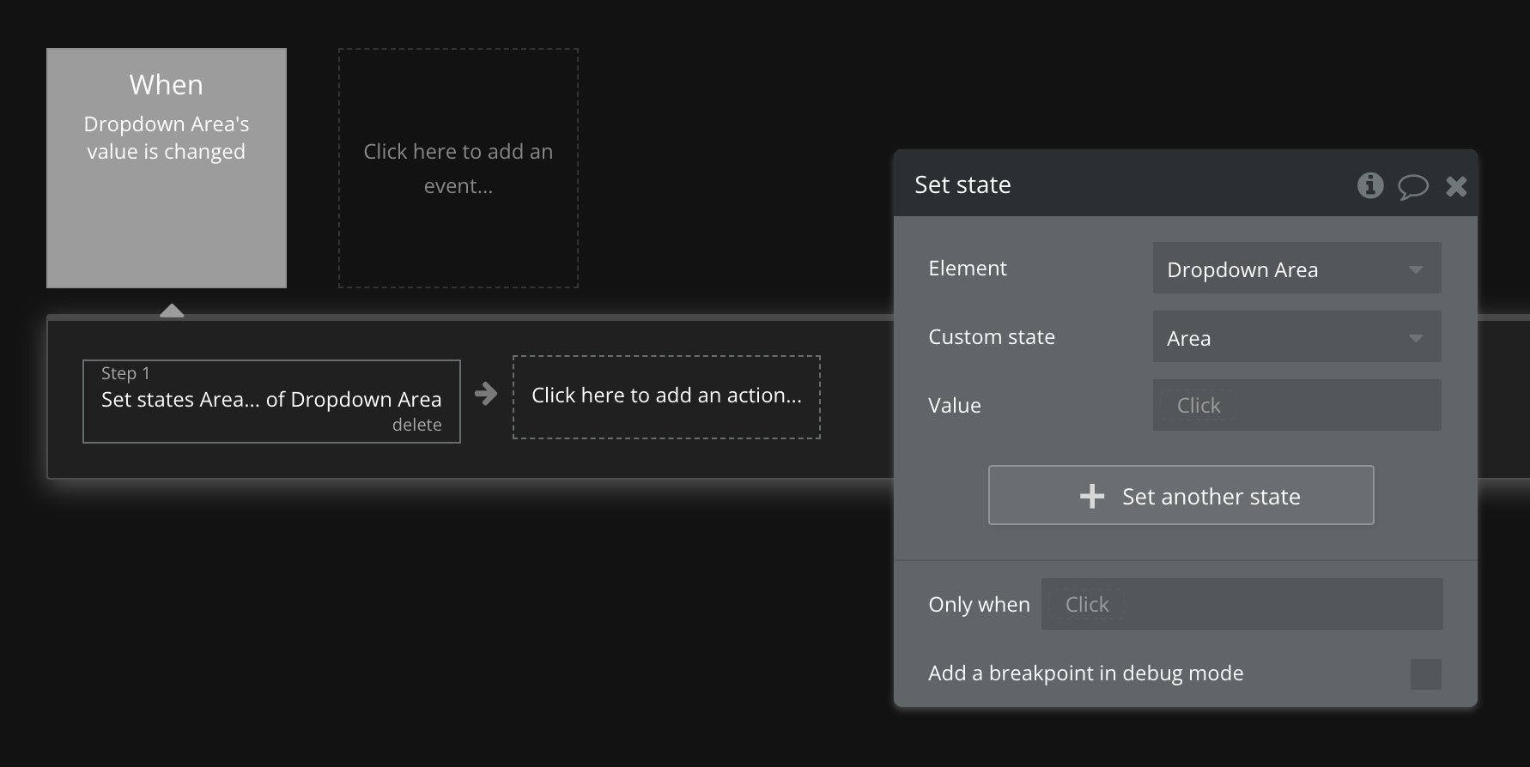Select the When Dropdown Area's value changed event
This screenshot has width=1530, height=767.
point(167,168)
